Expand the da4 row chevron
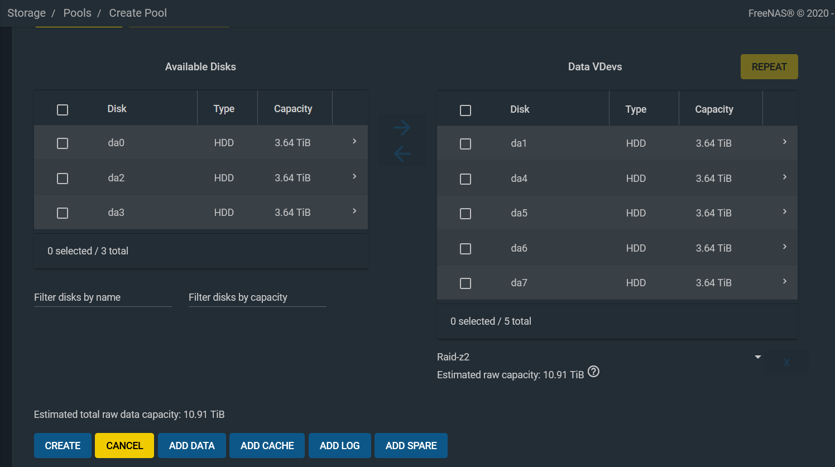 pyautogui.click(x=784, y=177)
